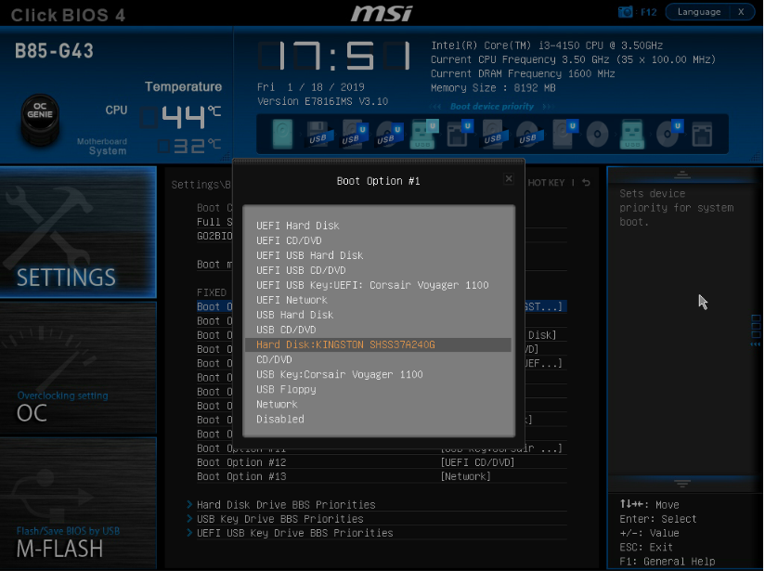Expand Hard Disk Drive BBS Priorities
765x583 pixels.
285,505
